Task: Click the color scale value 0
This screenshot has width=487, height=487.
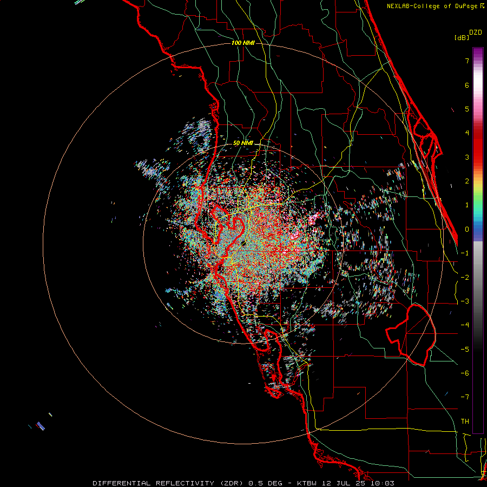Action: click(x=467, y=229)
